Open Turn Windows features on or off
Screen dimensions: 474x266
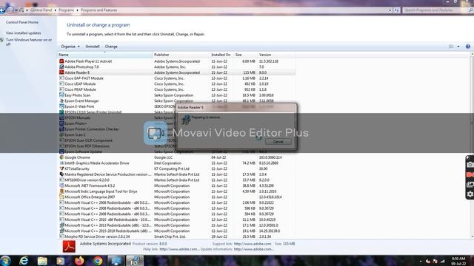(x=29, y=42)
